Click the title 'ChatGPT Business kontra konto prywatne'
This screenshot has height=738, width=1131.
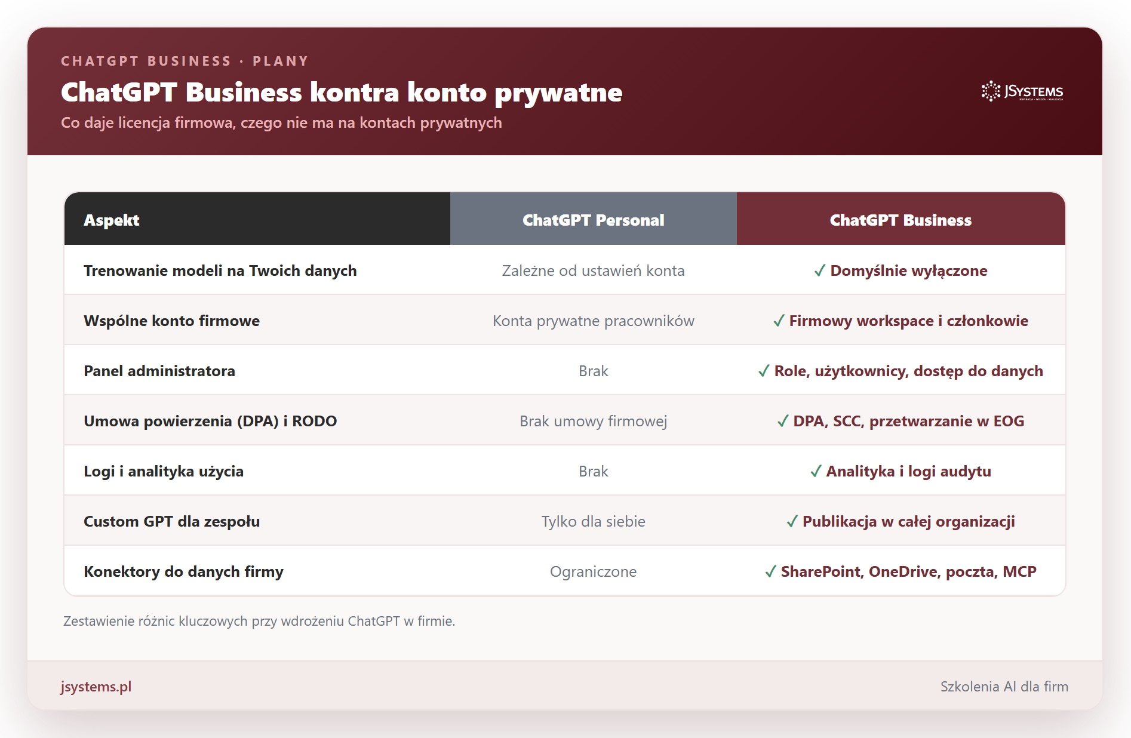[342, 93]
